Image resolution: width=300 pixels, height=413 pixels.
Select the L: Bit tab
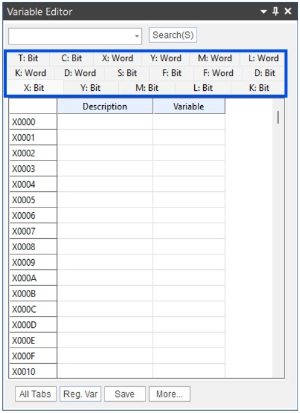(203, 88)
